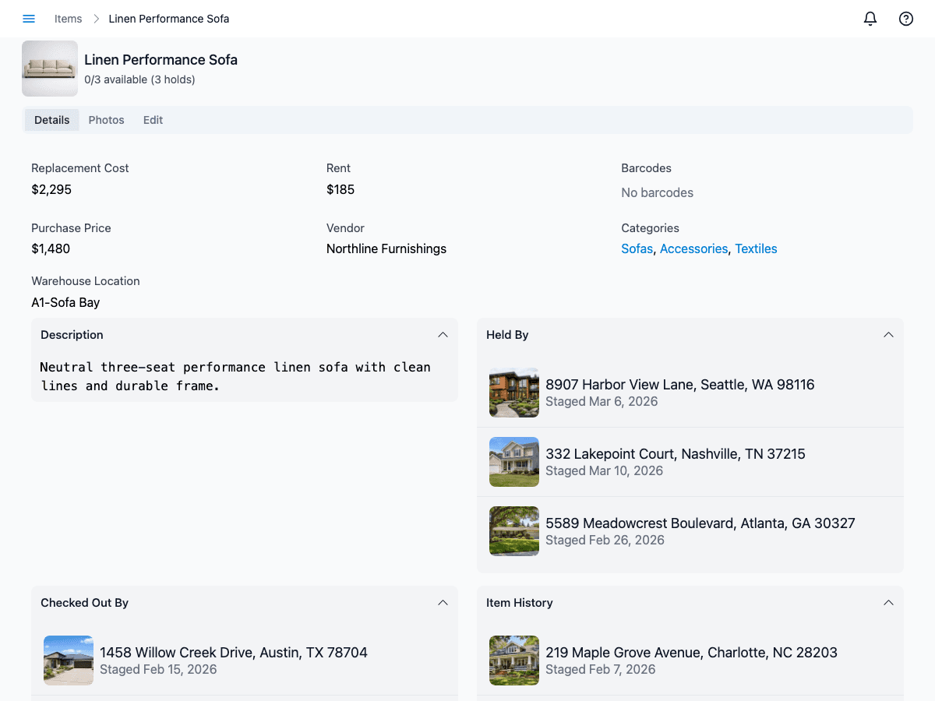
Task: Open the Textiles category link
Action: (x=756, y=248)
